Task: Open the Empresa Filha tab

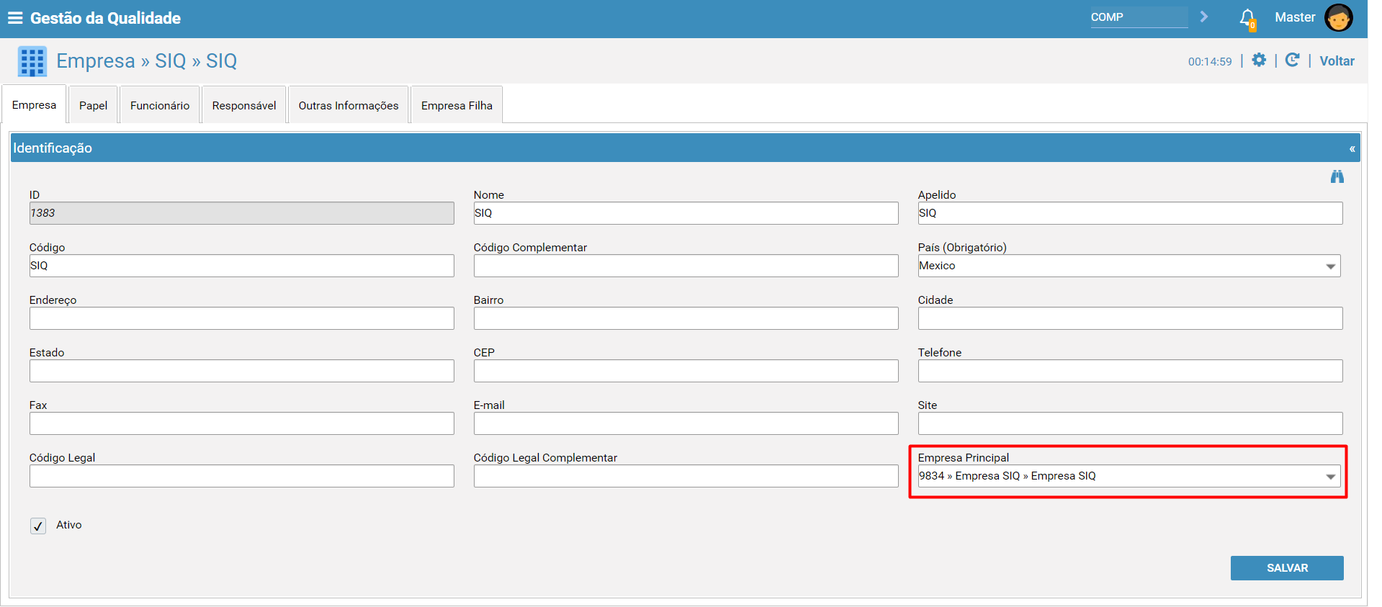Action: tap(457, 105)
